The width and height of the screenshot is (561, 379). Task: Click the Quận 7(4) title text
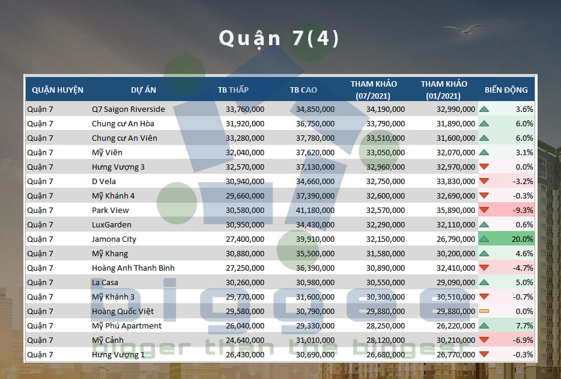(x=279, y=38)
